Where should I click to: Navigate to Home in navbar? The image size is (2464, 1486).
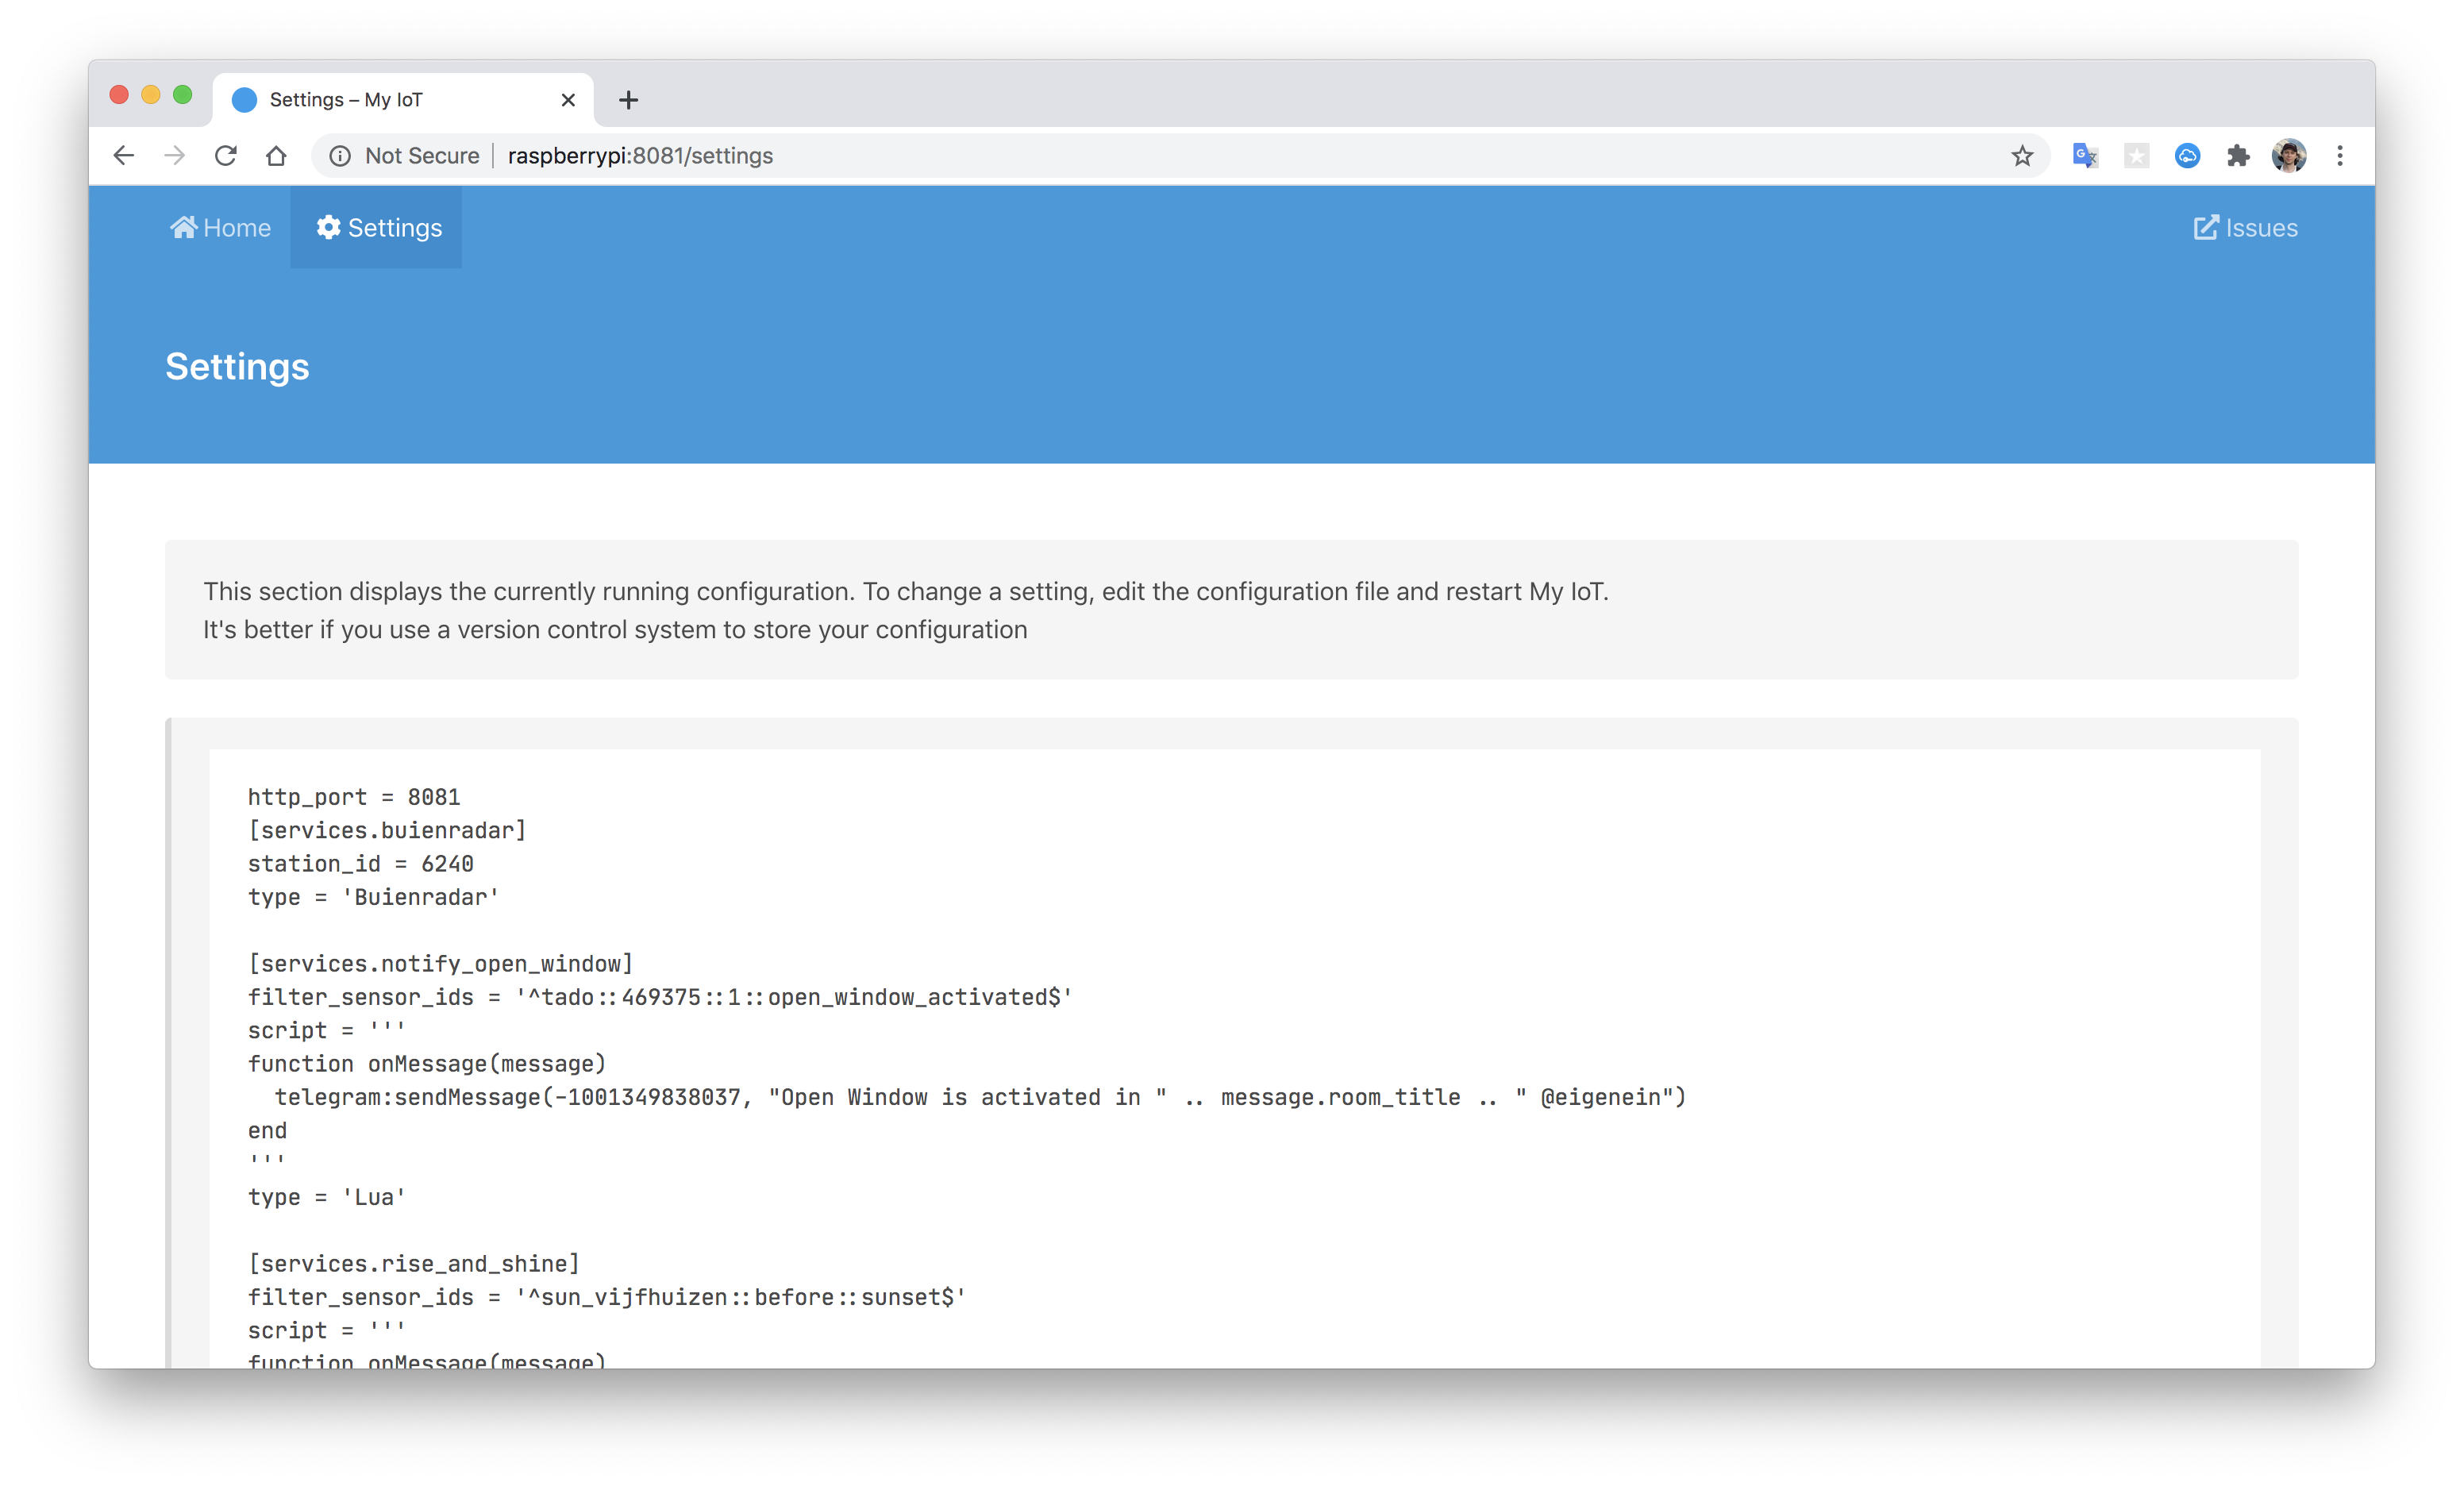[x=221, y=228]
